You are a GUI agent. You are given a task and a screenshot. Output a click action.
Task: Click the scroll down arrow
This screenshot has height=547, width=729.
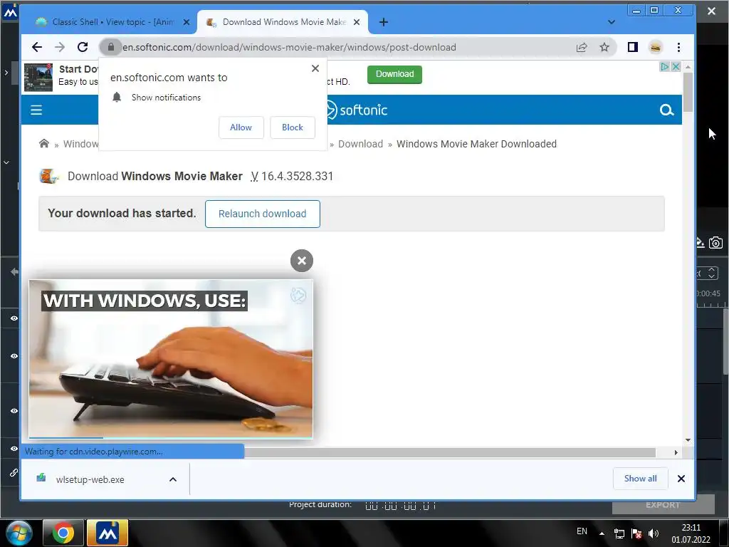[x=688, y=440]
